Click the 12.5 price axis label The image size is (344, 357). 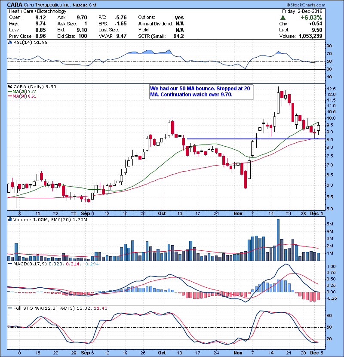(x=332, y=89)
